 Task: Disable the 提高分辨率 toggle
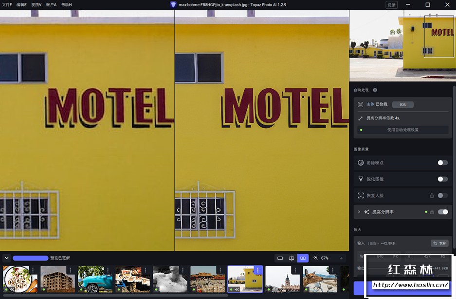[x=443, y=212]
